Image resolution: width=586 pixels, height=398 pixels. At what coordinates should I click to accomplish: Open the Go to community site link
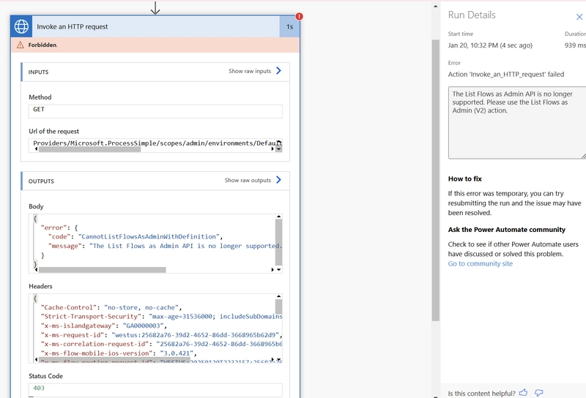coord(481,263)
